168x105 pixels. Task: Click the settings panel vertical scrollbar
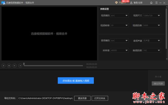pyautogui.click(x=166, y=28)
